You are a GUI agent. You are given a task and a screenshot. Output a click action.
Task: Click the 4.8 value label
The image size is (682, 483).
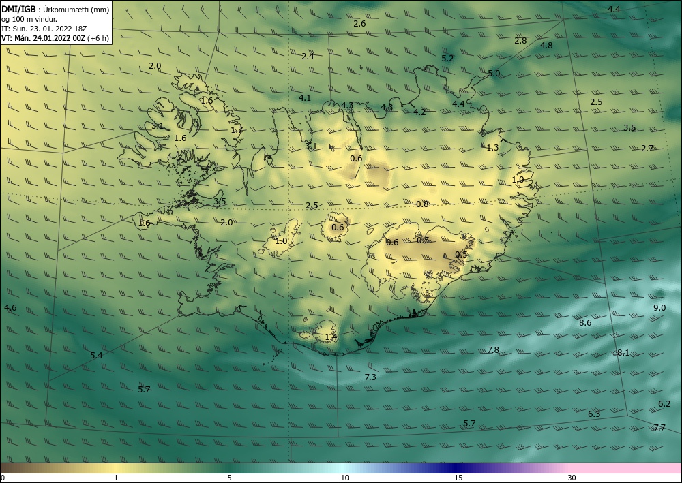[x=546, y=46]
